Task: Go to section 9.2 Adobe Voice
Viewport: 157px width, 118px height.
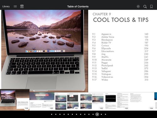Action: (120, 37)
